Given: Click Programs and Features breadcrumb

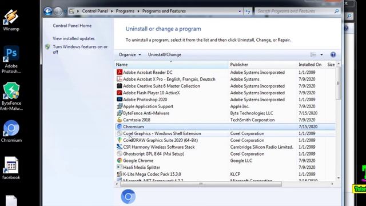Looking at the screenshot, I should point(164,11).
